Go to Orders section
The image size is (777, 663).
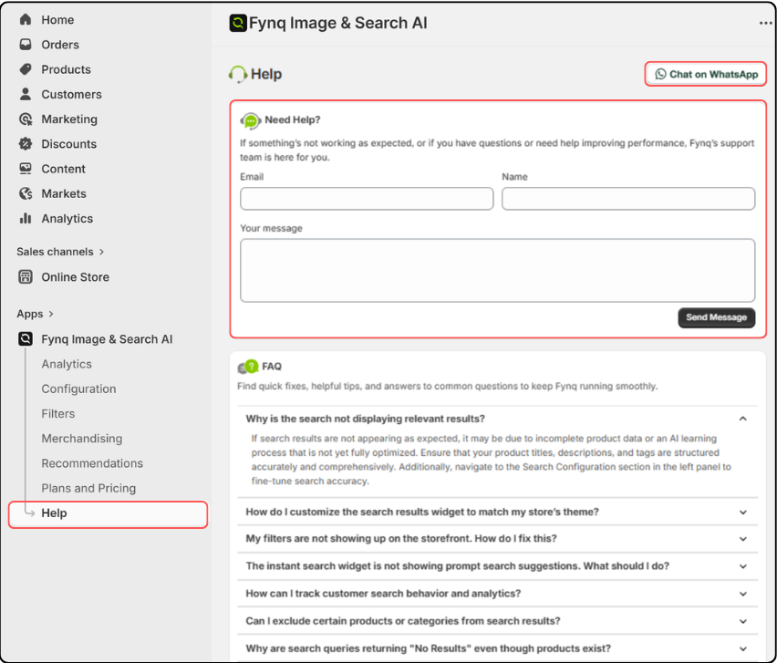(x=60, y=45)
